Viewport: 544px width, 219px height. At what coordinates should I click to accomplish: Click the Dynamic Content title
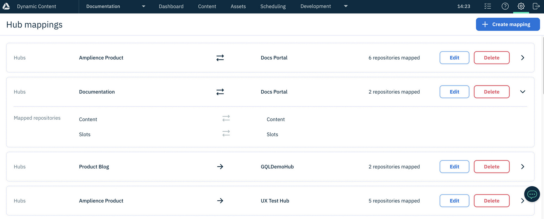(36, 6)
